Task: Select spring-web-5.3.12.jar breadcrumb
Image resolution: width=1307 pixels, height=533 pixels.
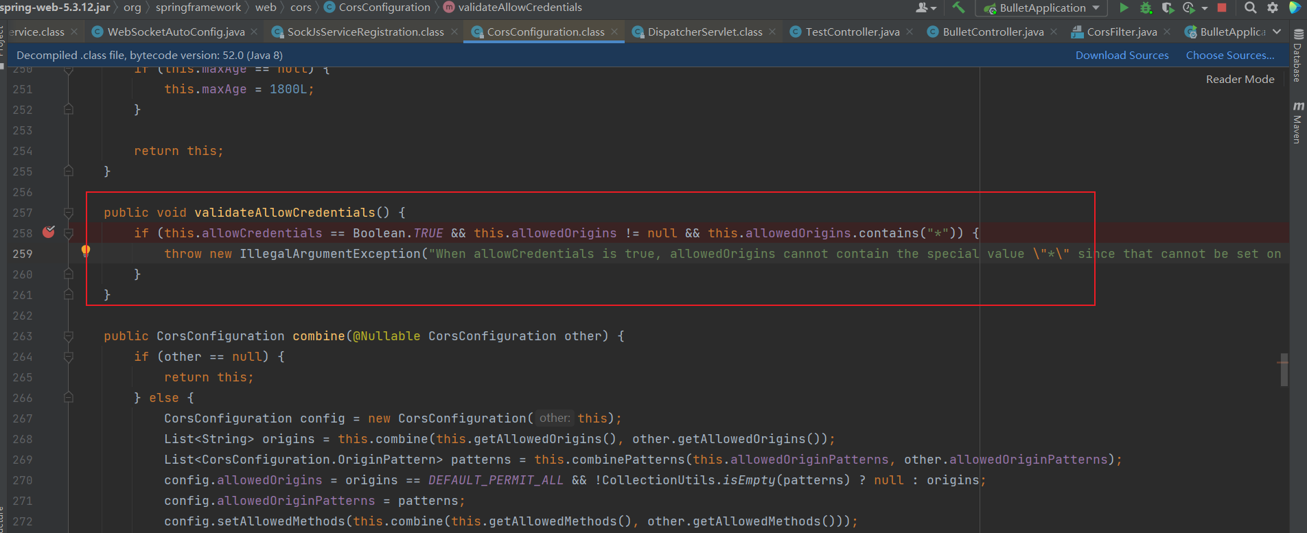Action: point(55,8)
